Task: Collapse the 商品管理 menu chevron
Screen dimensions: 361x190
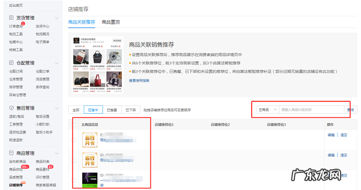Action: (x=57, y=153)
